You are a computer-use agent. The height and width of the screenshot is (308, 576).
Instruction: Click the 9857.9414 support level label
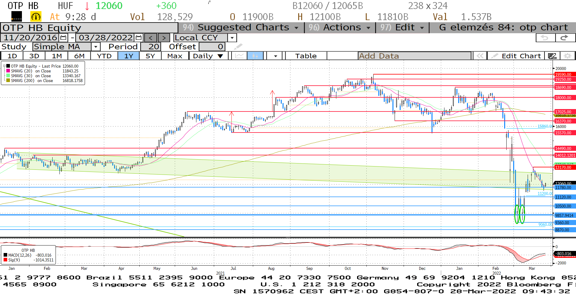[x=565, y=215]
